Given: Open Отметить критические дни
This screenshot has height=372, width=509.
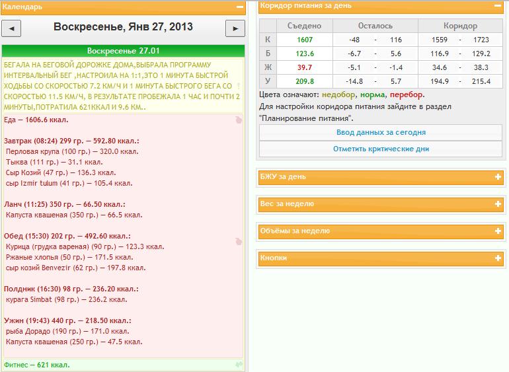Looking at the screenshot, I should click(381, 149).
